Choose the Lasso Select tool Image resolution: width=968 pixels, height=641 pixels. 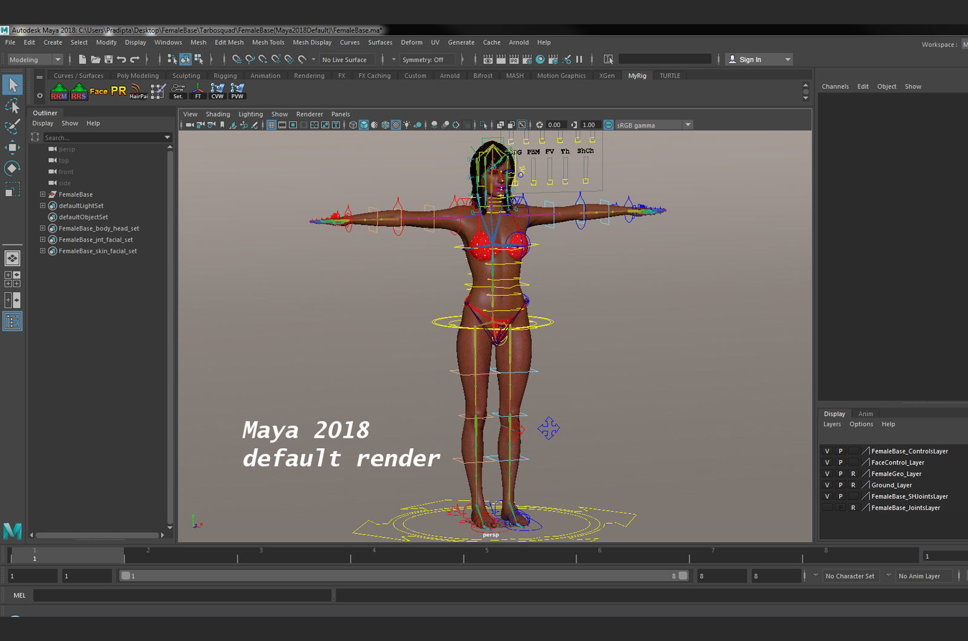click(x=12, y=106)
